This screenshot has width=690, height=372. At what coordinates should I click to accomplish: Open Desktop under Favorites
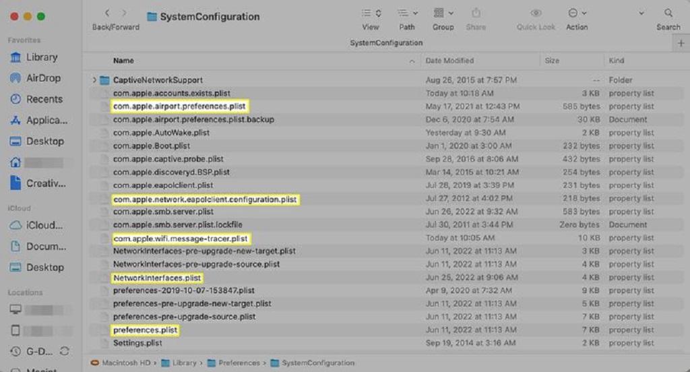(37, 142)
